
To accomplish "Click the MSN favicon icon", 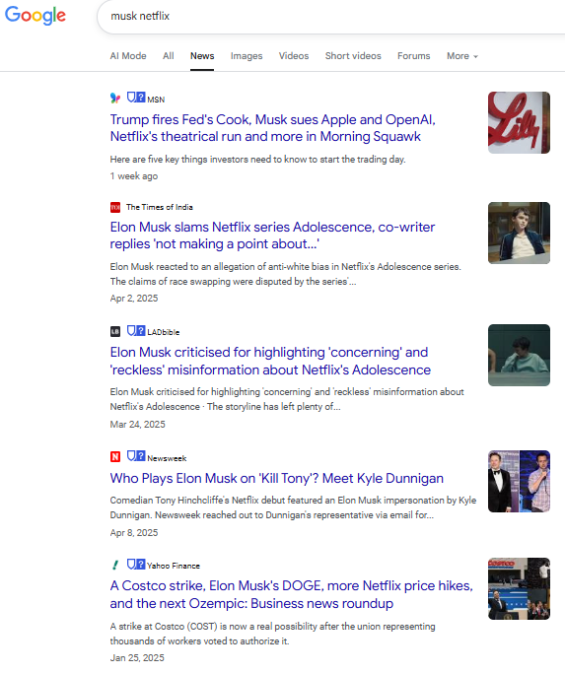I will pyautogui.click(x=115, y=99).
